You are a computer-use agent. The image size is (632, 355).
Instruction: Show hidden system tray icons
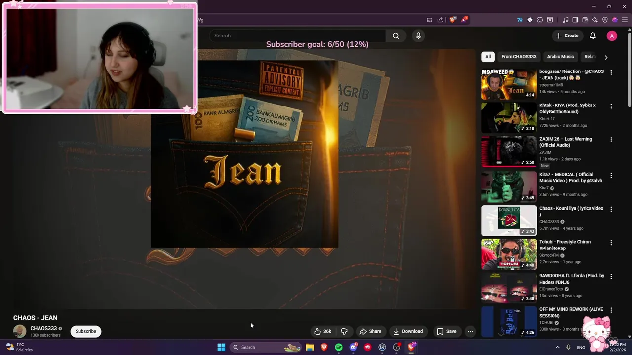tap(557, 347)
